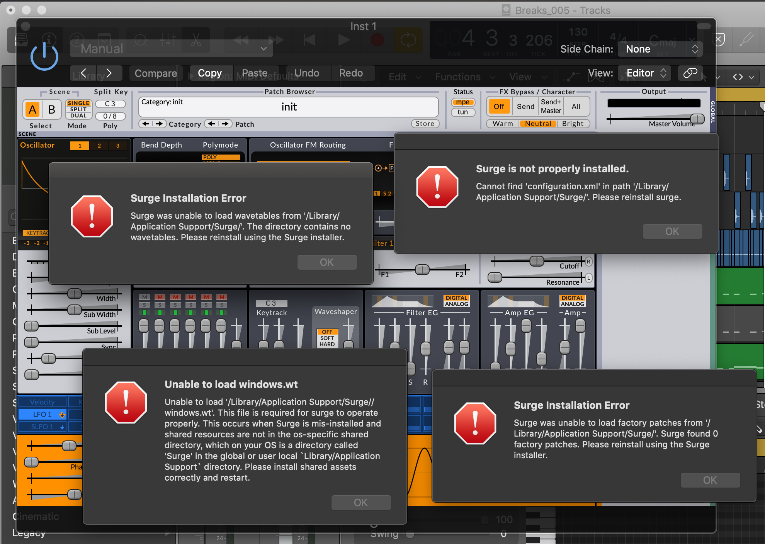The width and height of the screenshot is (765, 544).
Task: Click the previous Category arrow
Action: (145, 124)
